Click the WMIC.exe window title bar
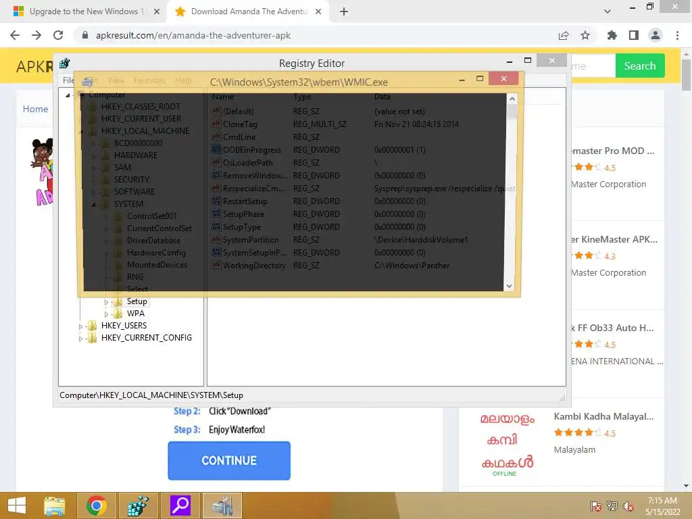 coord(299,82)
